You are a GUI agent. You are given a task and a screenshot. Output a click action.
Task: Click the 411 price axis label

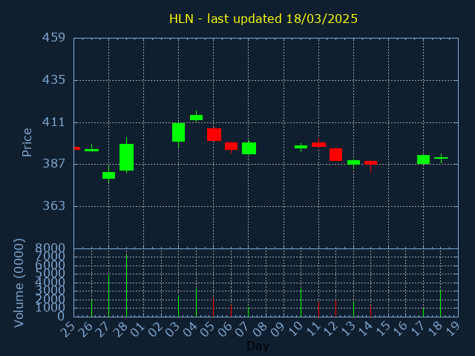53,122
